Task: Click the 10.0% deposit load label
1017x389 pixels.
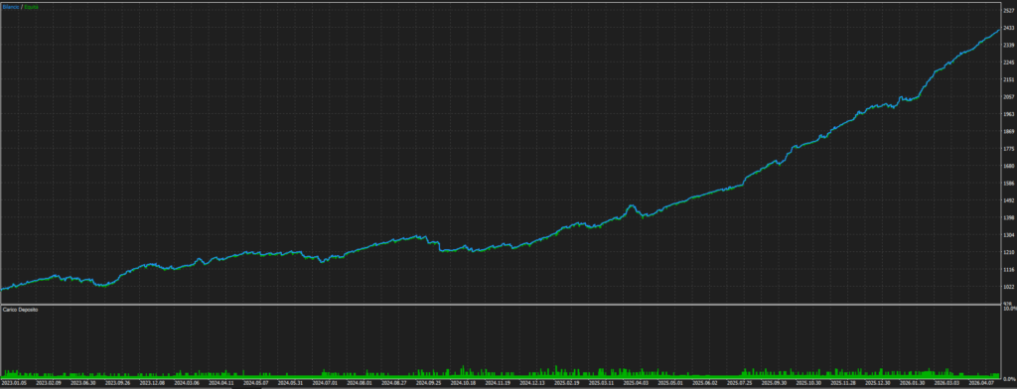Action: (1009, 309)
